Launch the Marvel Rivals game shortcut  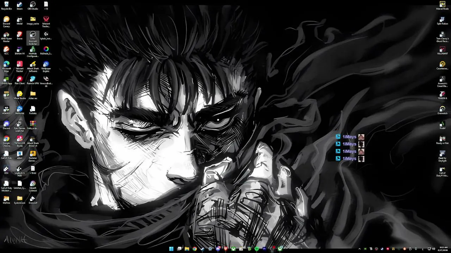(x=442, y=6)
